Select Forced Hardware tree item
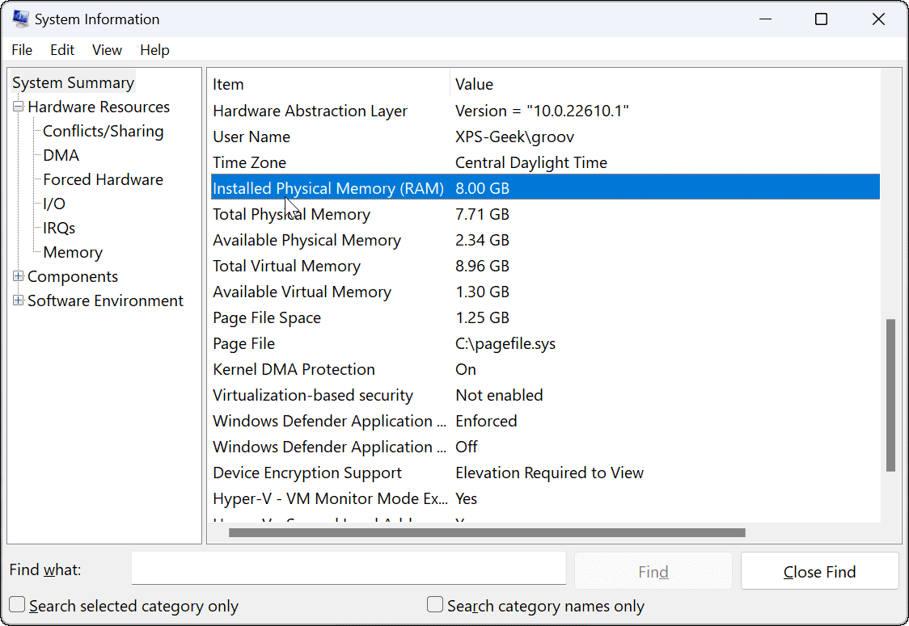The image size is (909, 626). point(104,180)
